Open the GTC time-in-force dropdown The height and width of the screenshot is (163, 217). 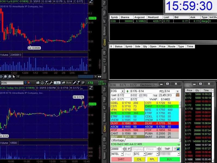(145, 154)
